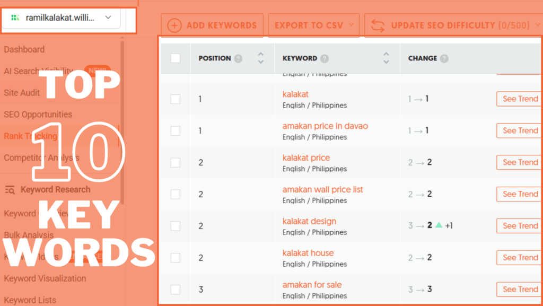
Task: Toggle the select-all checkbox in table header
Action: point(174,58)
